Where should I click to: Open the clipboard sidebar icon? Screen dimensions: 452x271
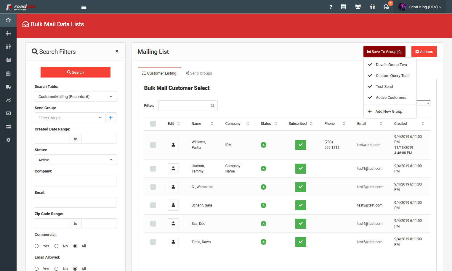click(8, 73)
